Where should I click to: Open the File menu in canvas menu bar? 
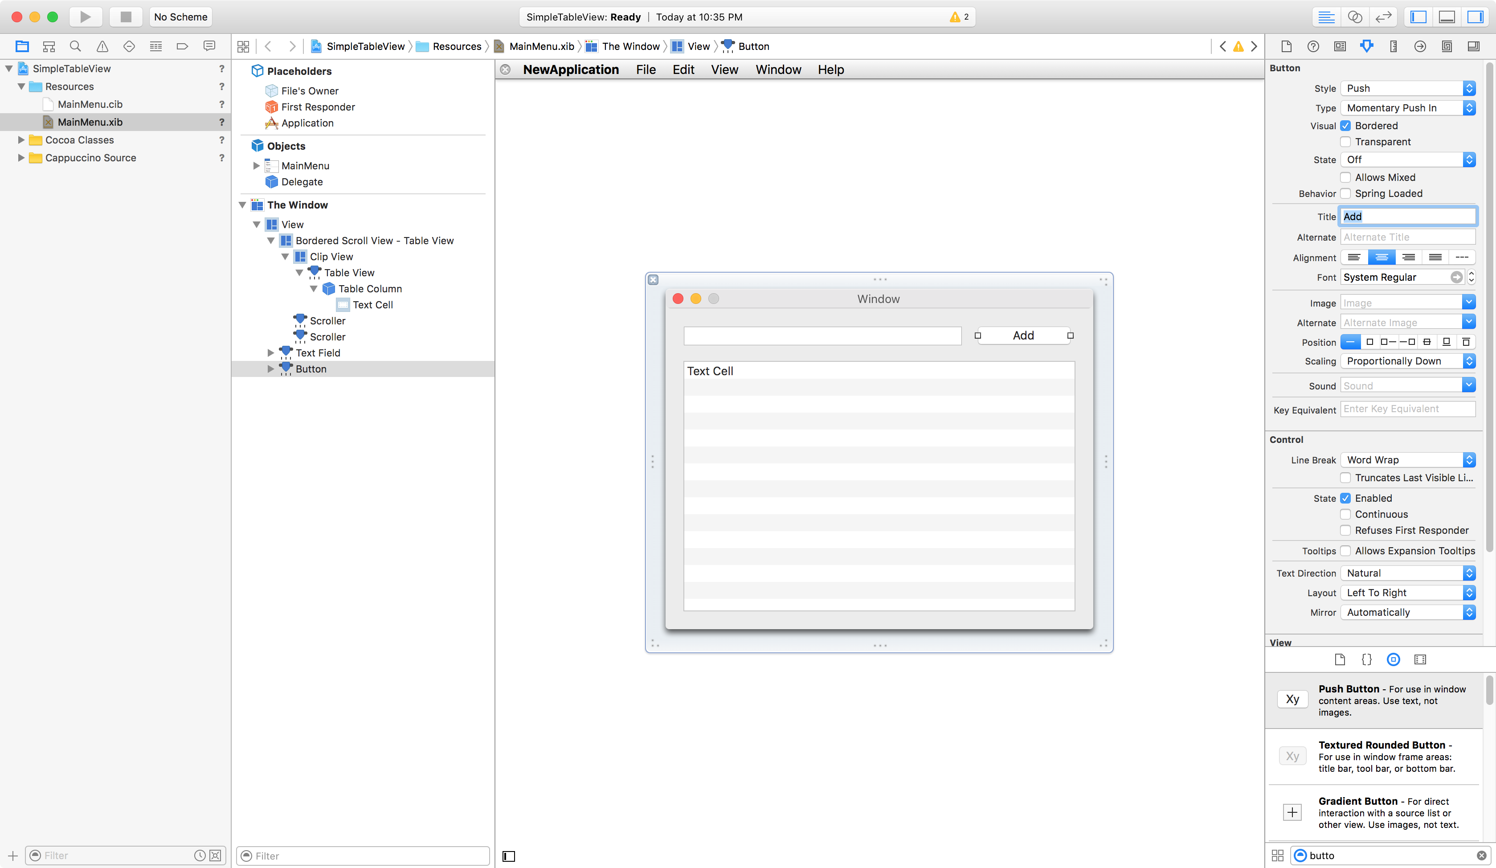coord(646,70)
